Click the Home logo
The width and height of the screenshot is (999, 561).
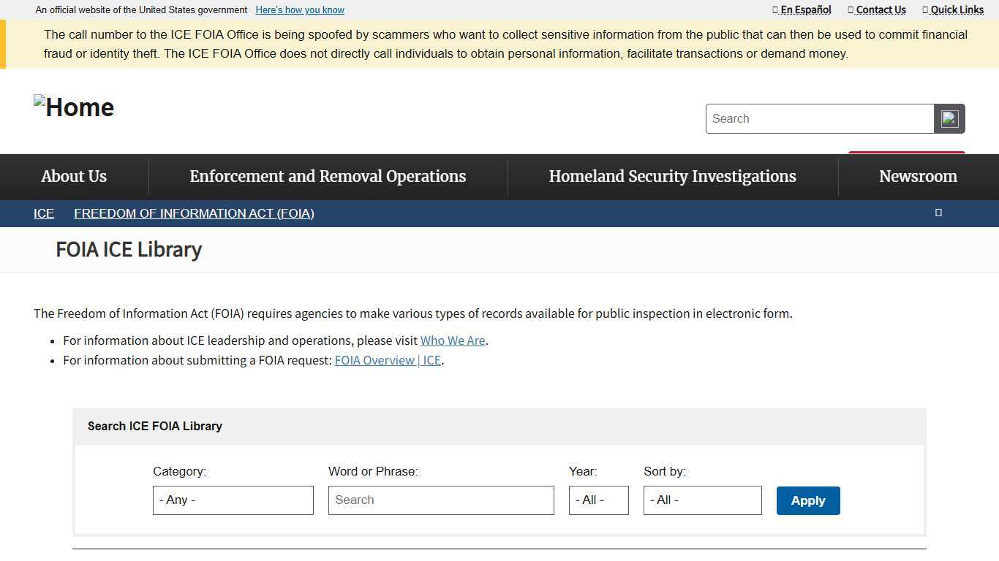pyautogui.click(x=73, y=107)
